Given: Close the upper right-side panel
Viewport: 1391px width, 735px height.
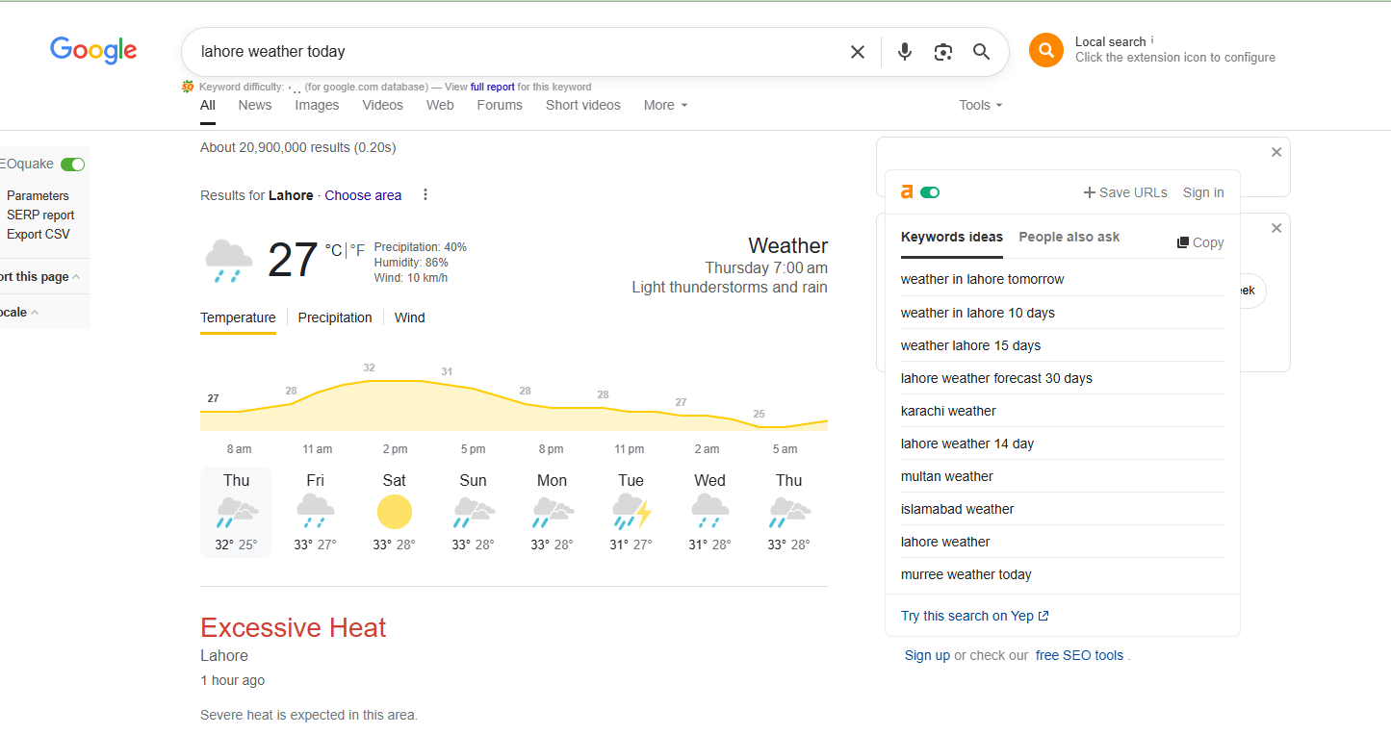Looking at the screenshot, I should point(1276,152).
